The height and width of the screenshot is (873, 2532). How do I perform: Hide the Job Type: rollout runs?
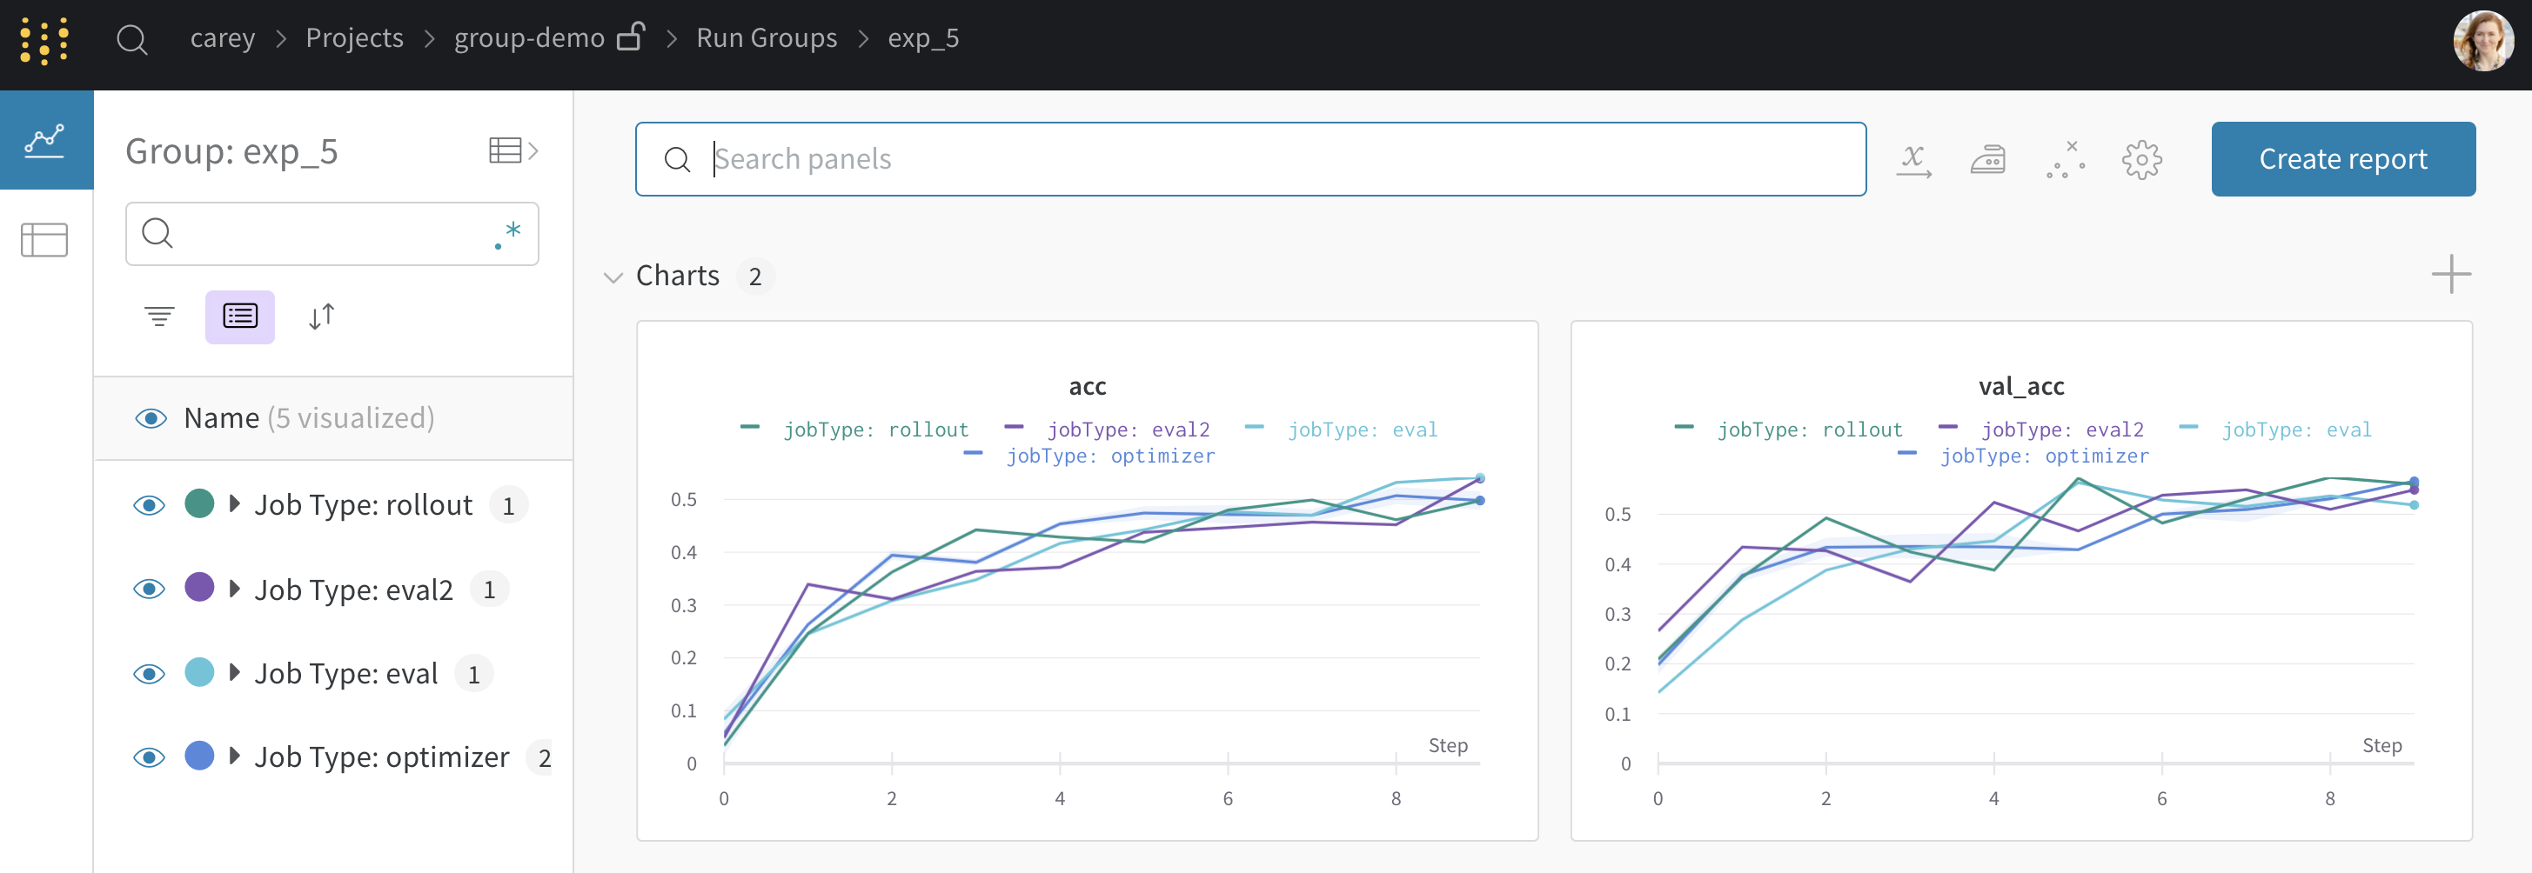point(150,504)
